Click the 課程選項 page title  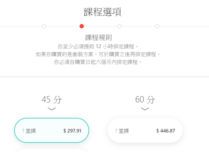(103, 12)
